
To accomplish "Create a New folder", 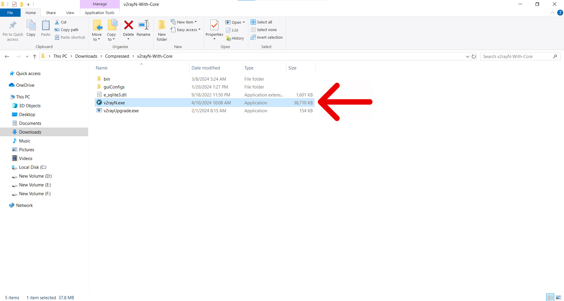I will click(x=162, y=31).
